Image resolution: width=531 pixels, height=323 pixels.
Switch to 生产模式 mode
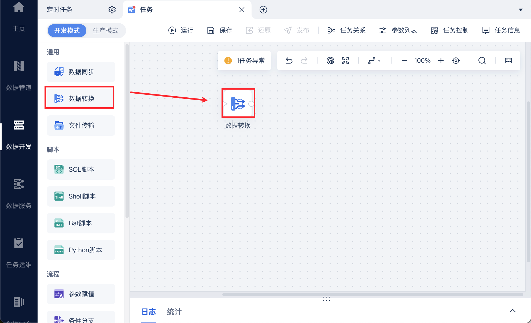point(105,31)
